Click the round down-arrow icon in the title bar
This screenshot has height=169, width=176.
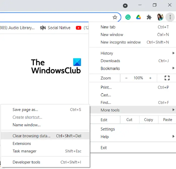point(125,6)
